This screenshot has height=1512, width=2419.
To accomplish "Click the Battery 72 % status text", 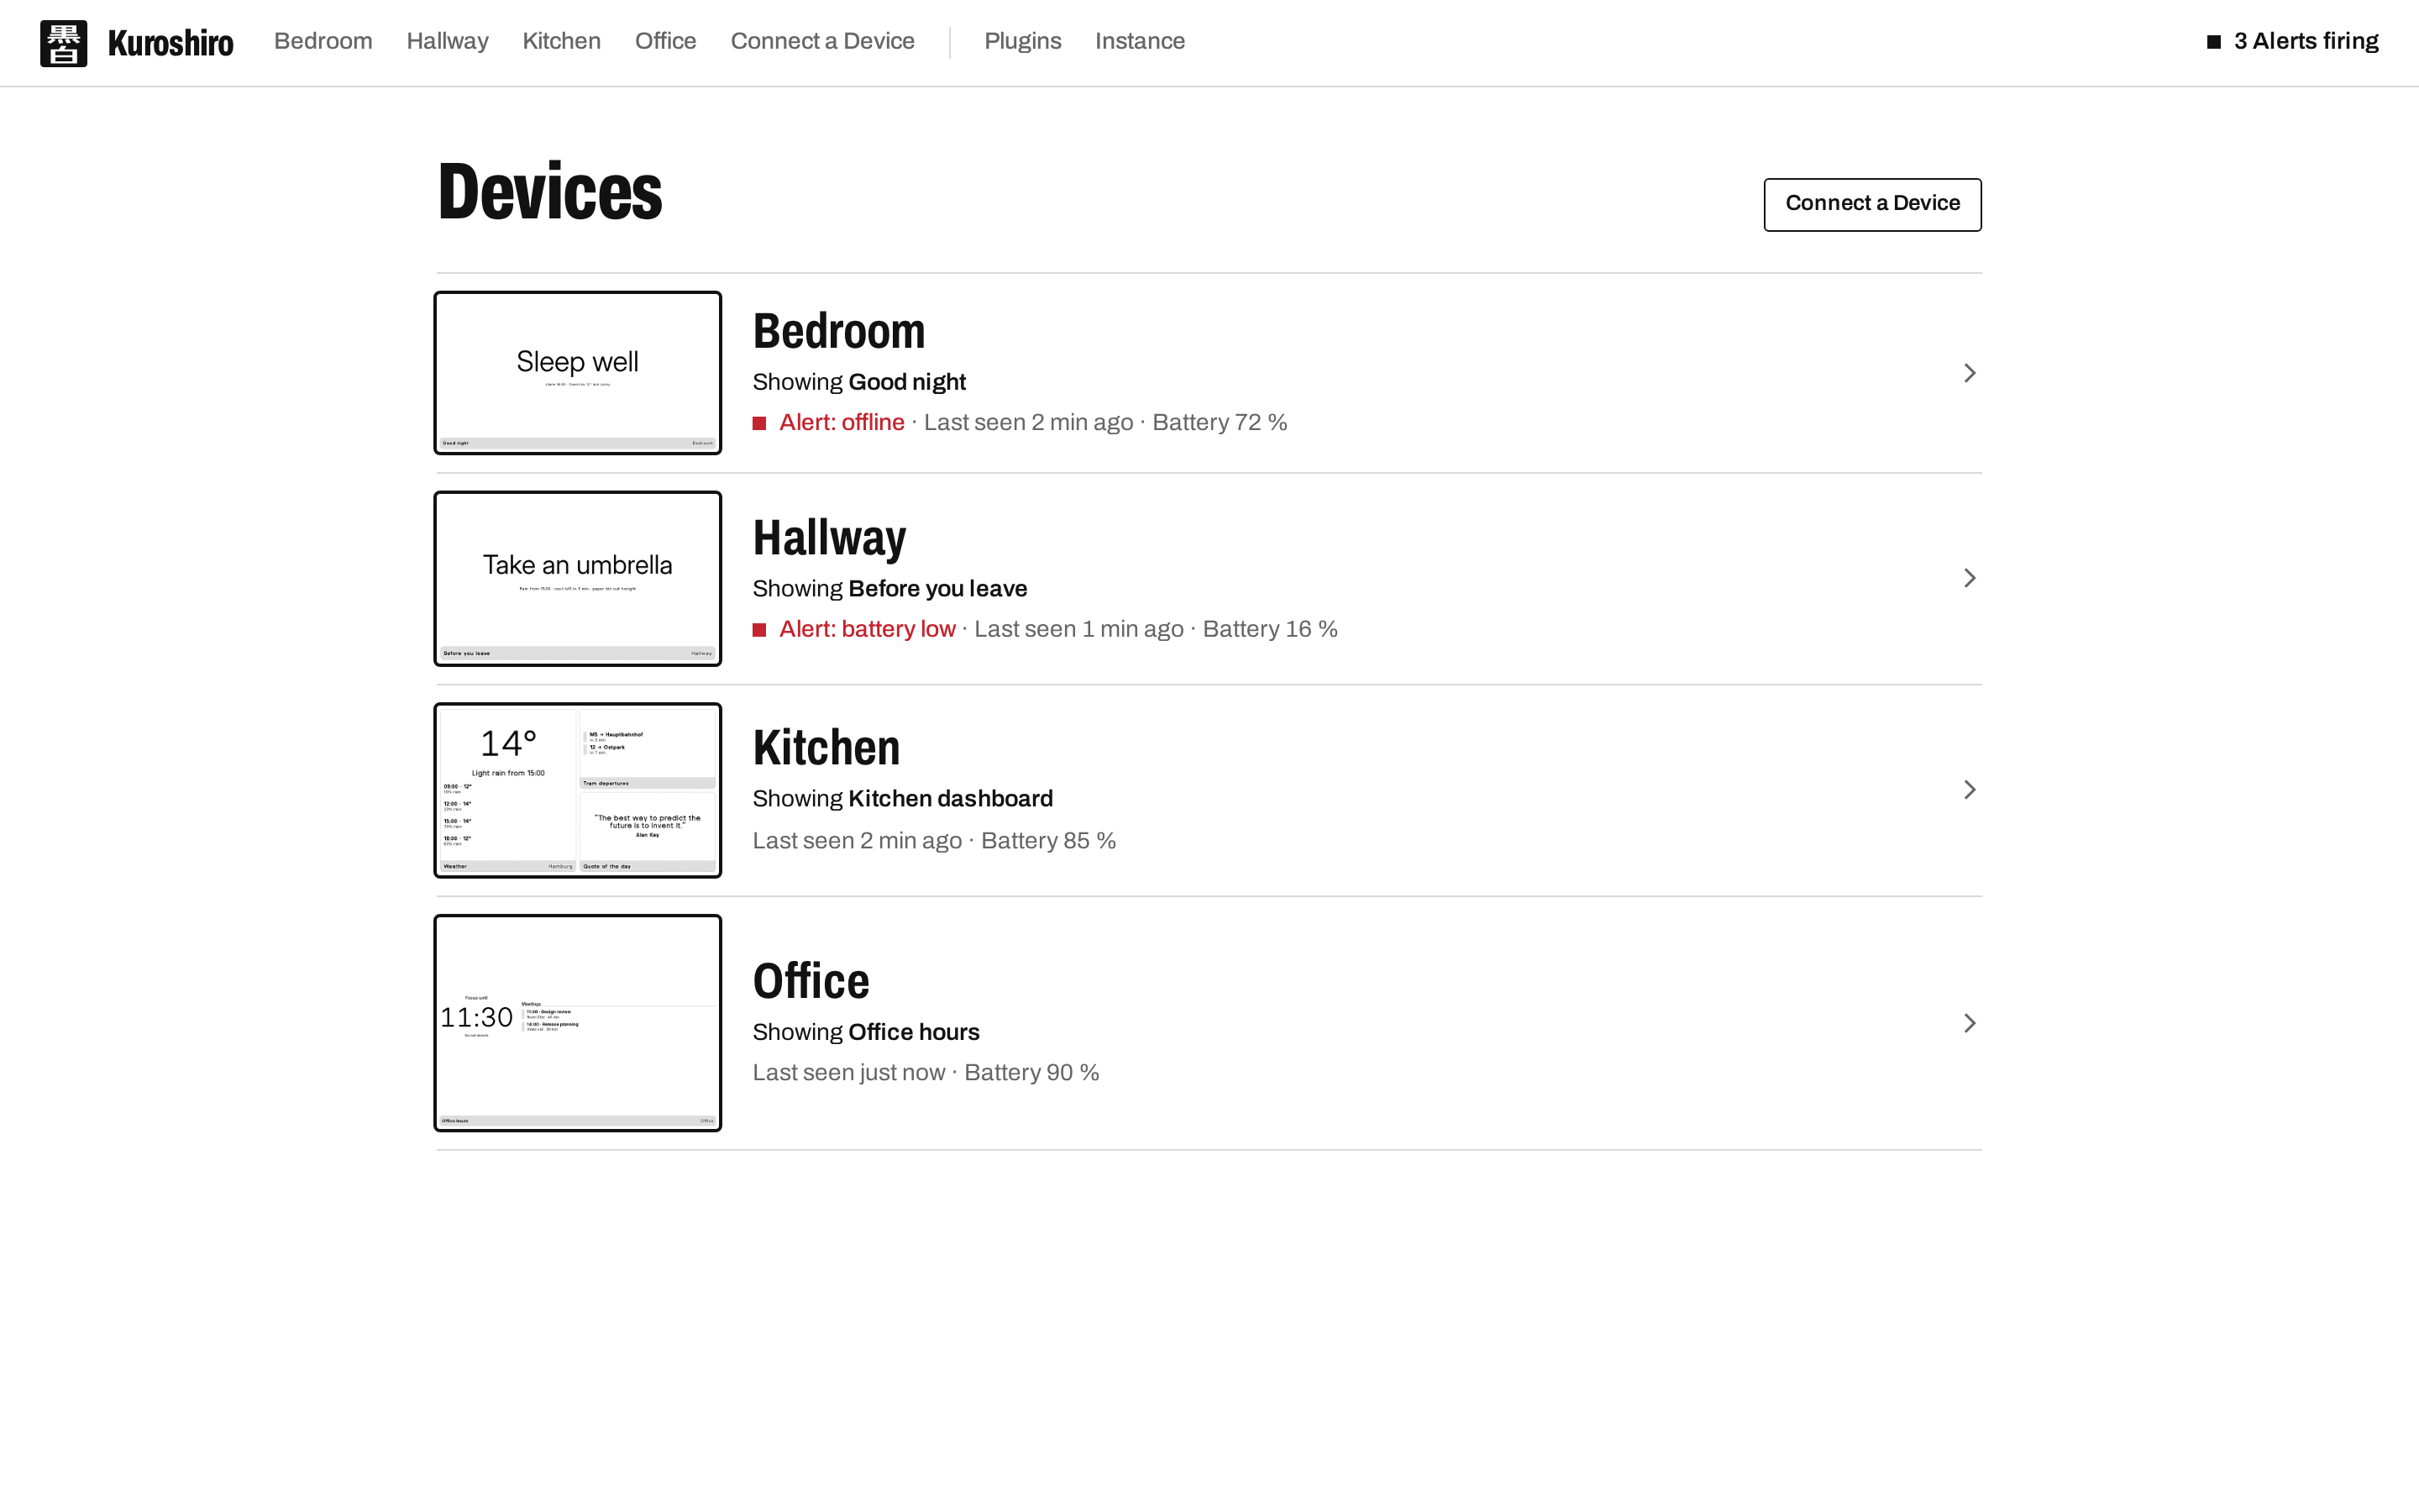I will [x=1220, y=422].
